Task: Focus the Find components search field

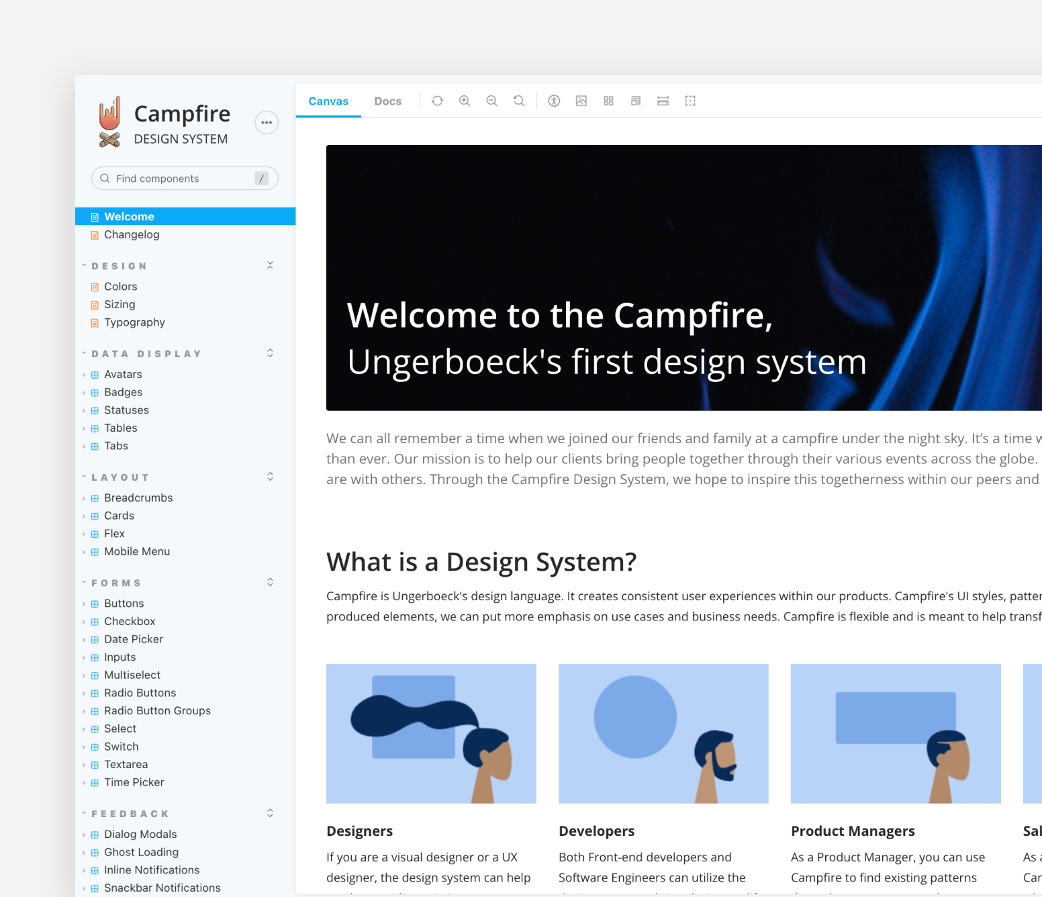Action: click(x=185, y=178)
